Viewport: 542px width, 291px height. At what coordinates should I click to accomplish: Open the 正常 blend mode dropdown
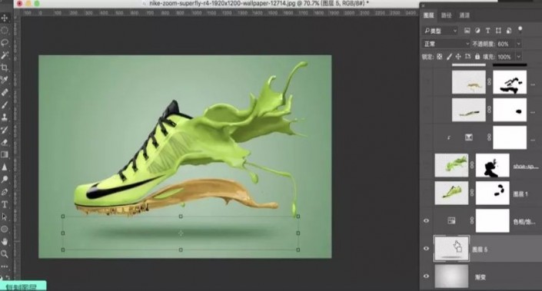click(x=446, y=44)
